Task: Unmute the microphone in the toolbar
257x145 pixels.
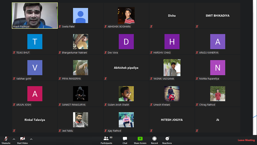Action: 6,139
